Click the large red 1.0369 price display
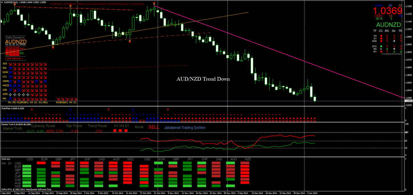This screenshot has width=413, height=195. coord(387,11)
